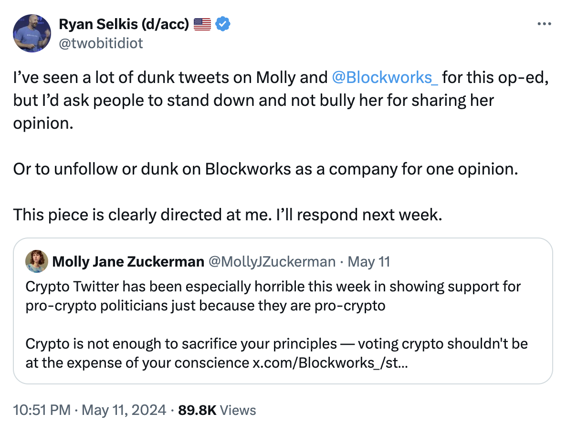Open the x.com/Blockworks_/st... link

(x=330, y=363)
